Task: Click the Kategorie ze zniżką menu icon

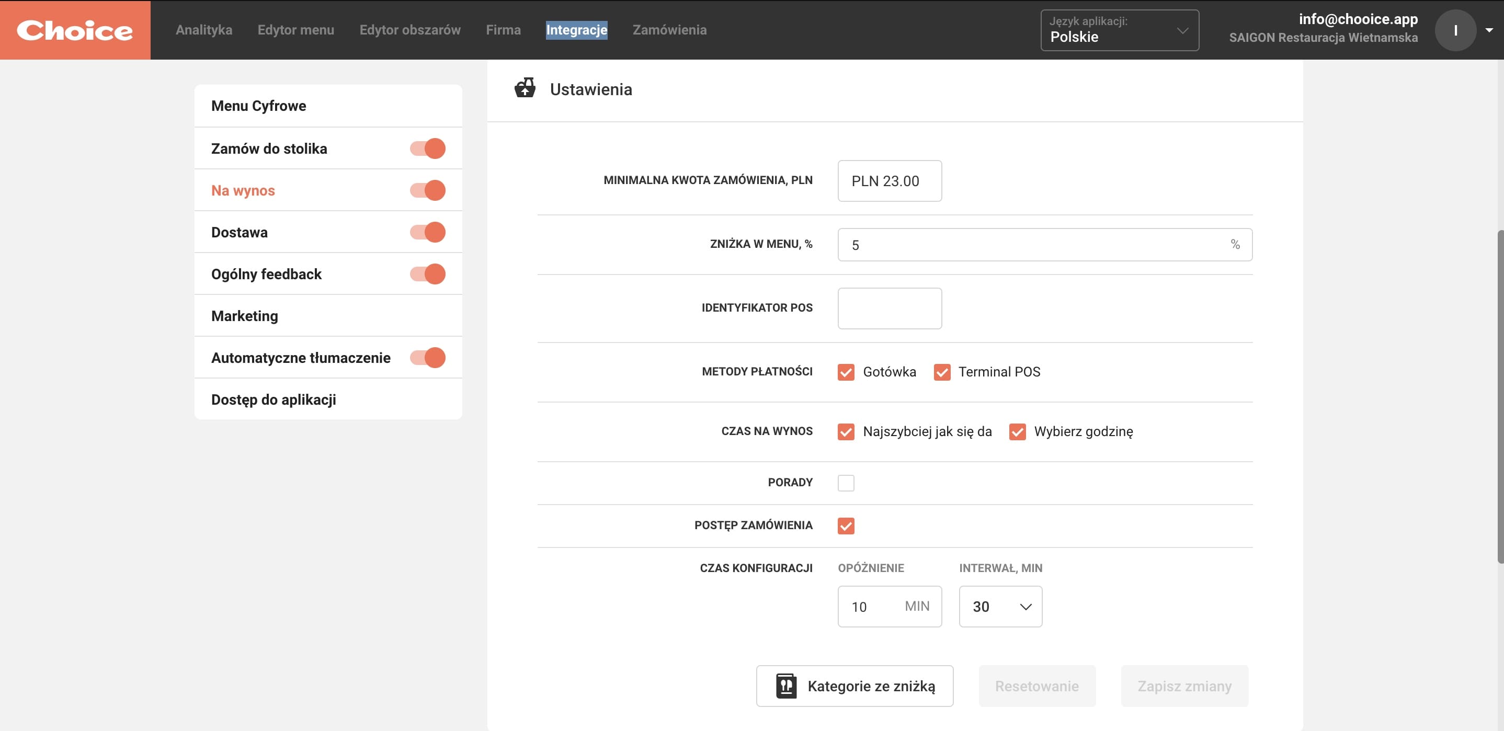Action: coord(786,686)
